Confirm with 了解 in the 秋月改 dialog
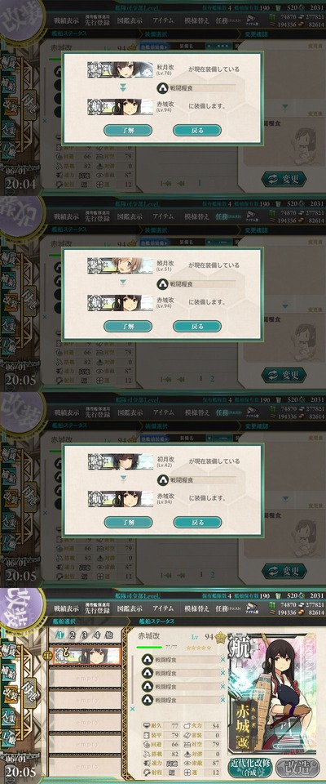326x784 pixels. tap(128, 130)
